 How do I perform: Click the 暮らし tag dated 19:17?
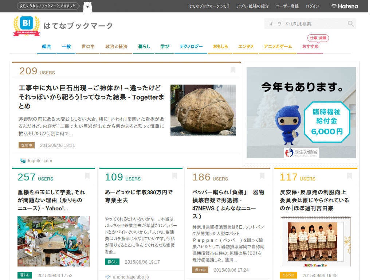(x=112, y=262)
